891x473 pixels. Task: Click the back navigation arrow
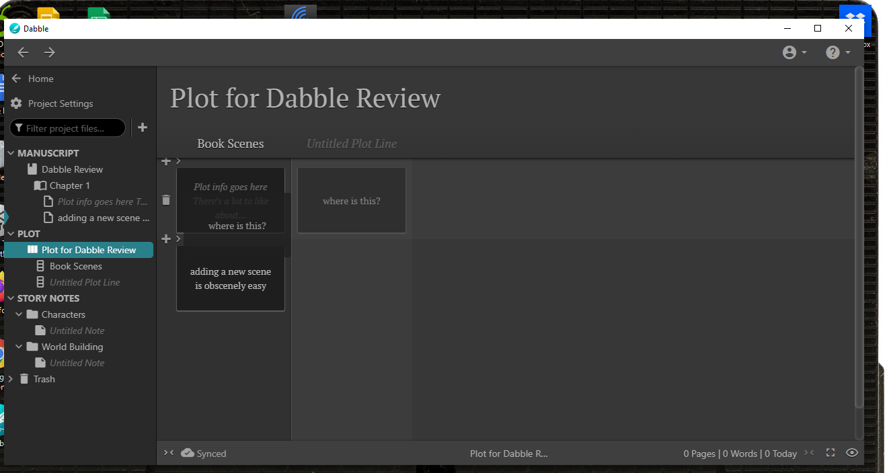24,52
